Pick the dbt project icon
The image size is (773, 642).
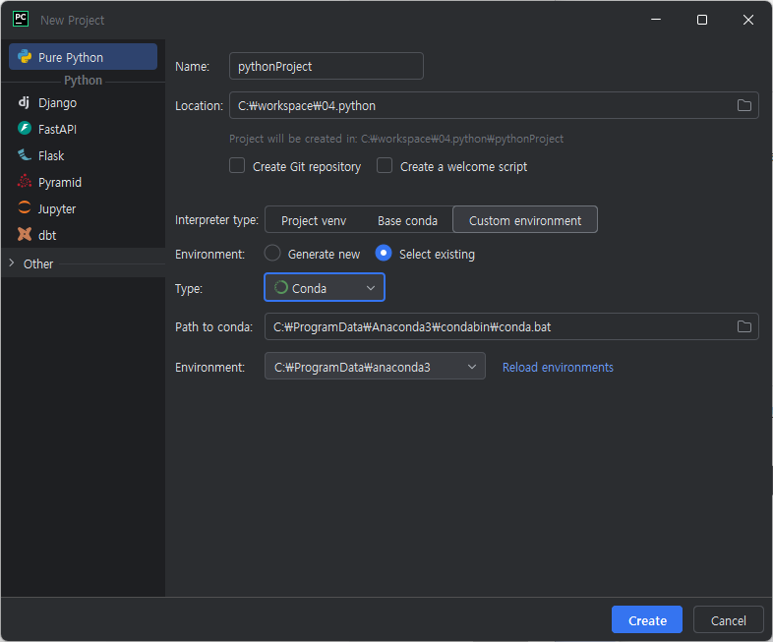(x=25, y=235)
